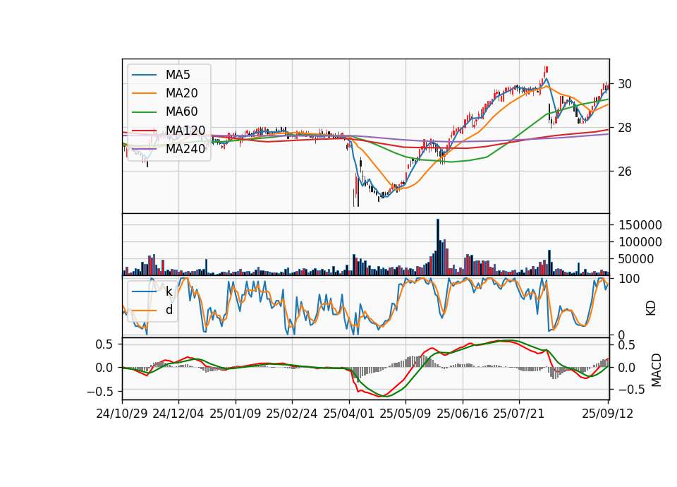Click the 25/04/01 date tick label

(x=349, y=414)
